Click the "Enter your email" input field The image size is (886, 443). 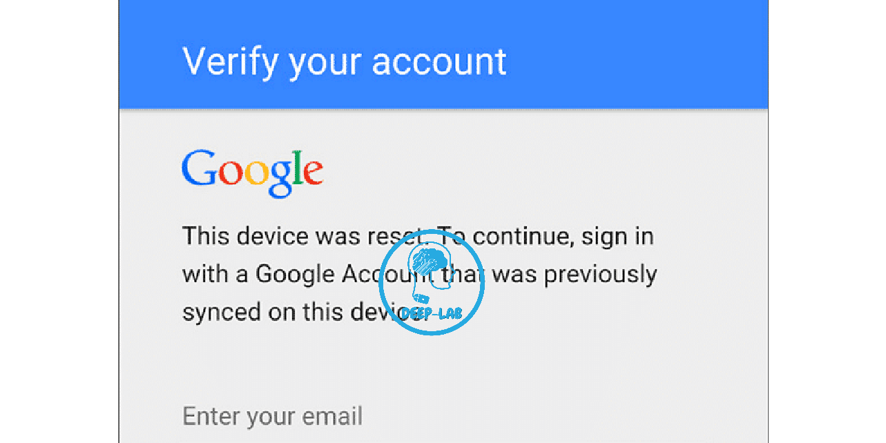coord(442,417)
